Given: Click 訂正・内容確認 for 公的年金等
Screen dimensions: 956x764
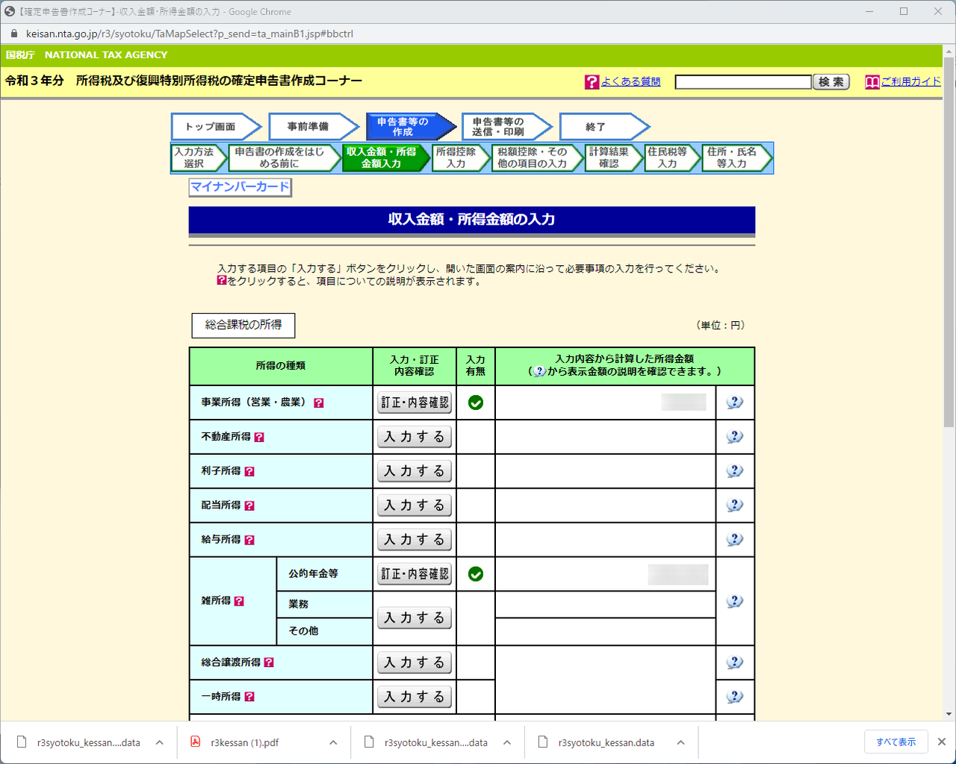Looking at the screenshot, I should [x=415, y=574].
